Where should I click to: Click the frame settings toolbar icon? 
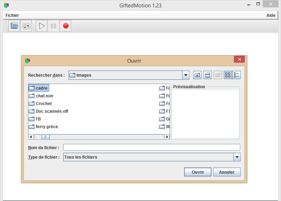(26, 26)
